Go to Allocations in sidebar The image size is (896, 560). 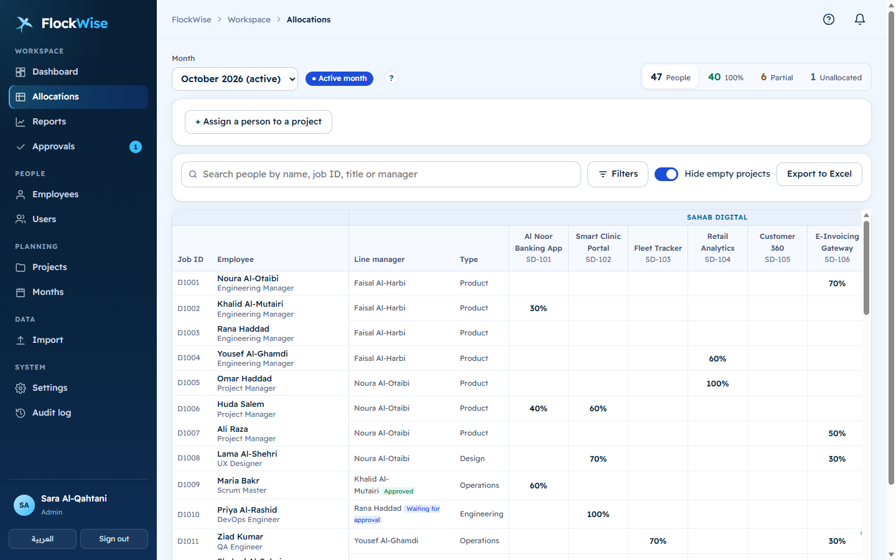(x=78, y=97)
